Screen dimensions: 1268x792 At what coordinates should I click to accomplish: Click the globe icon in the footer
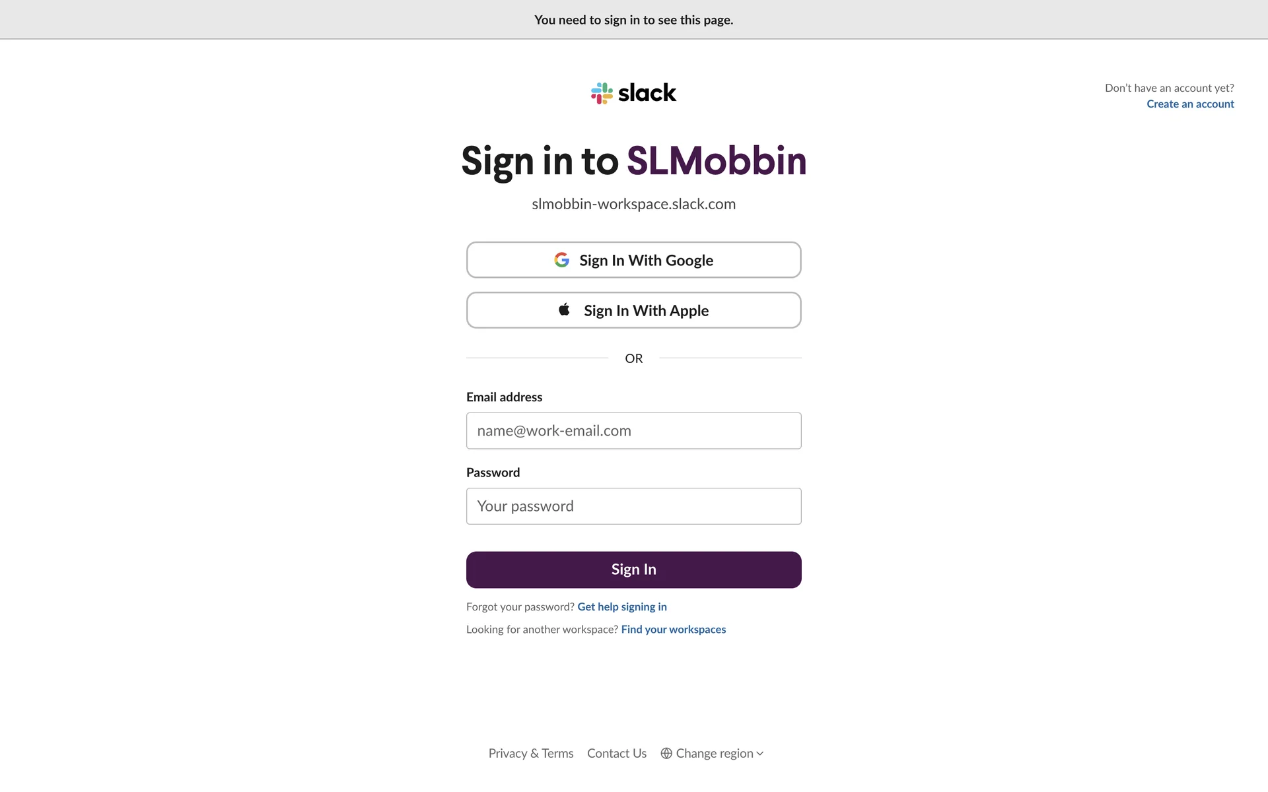[x=666, y=753]
